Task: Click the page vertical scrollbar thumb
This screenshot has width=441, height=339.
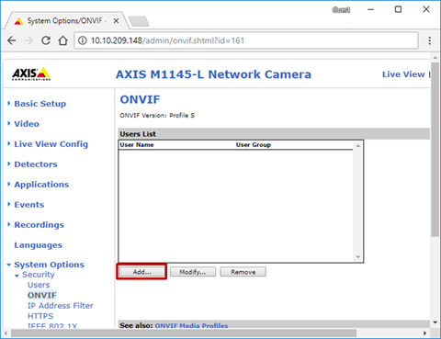Action: pyautogui.click(x=435, y=149)
